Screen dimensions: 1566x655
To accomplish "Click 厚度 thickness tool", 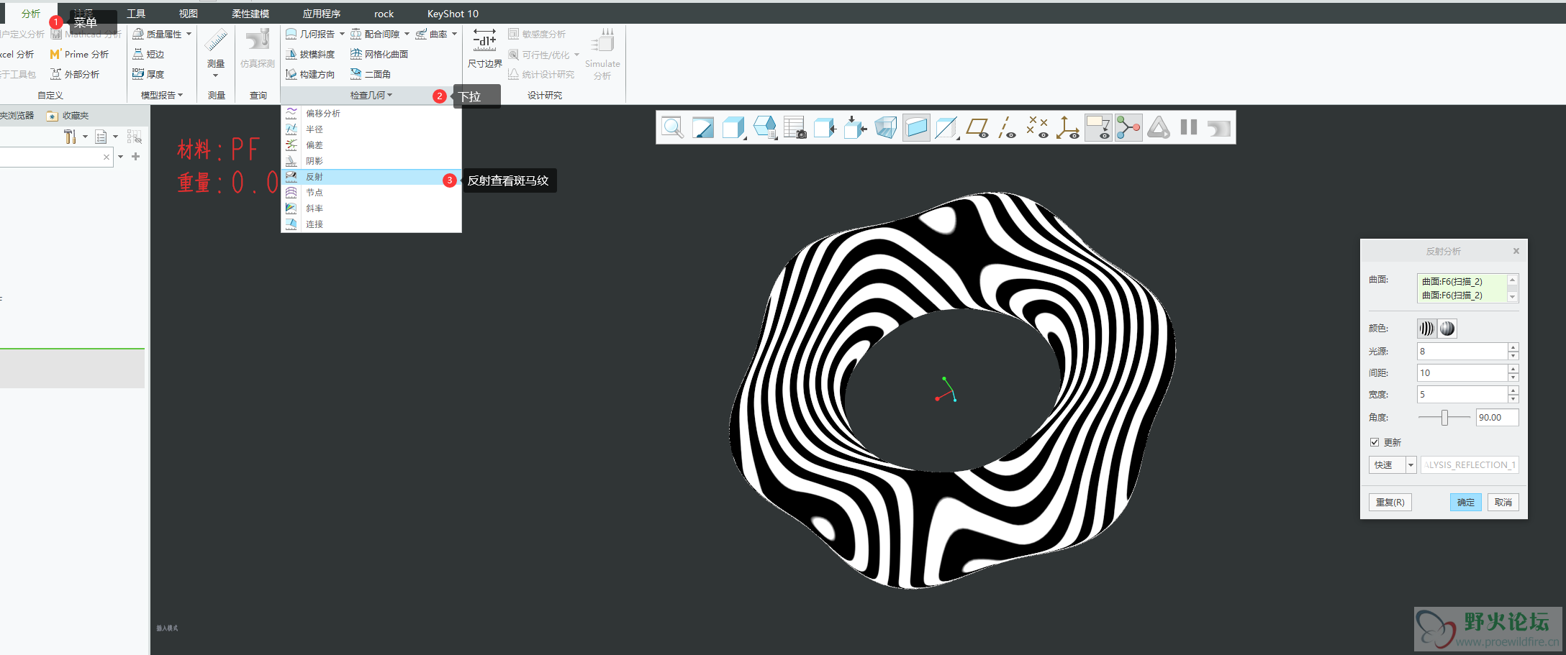I will pyautogui.click(x=149, y=74).
